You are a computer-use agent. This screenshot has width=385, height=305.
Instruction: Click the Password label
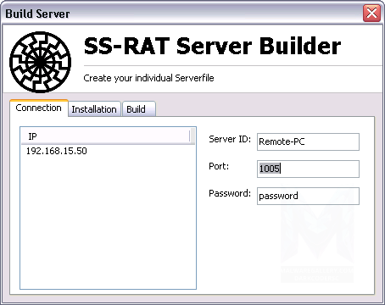pos(230,193)
